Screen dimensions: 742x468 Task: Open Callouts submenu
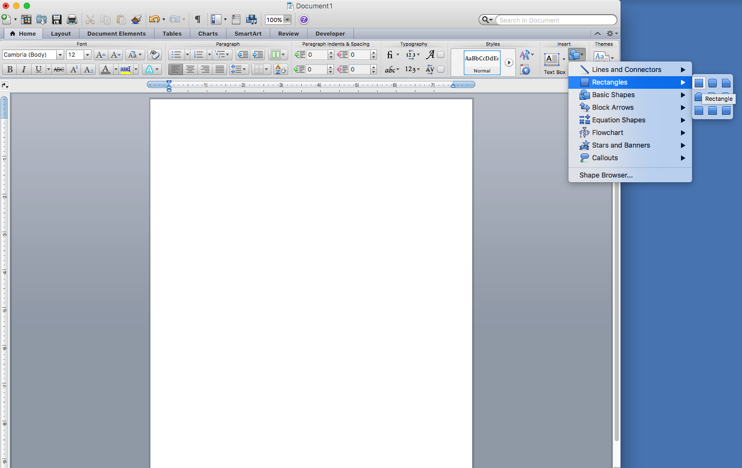630,158
